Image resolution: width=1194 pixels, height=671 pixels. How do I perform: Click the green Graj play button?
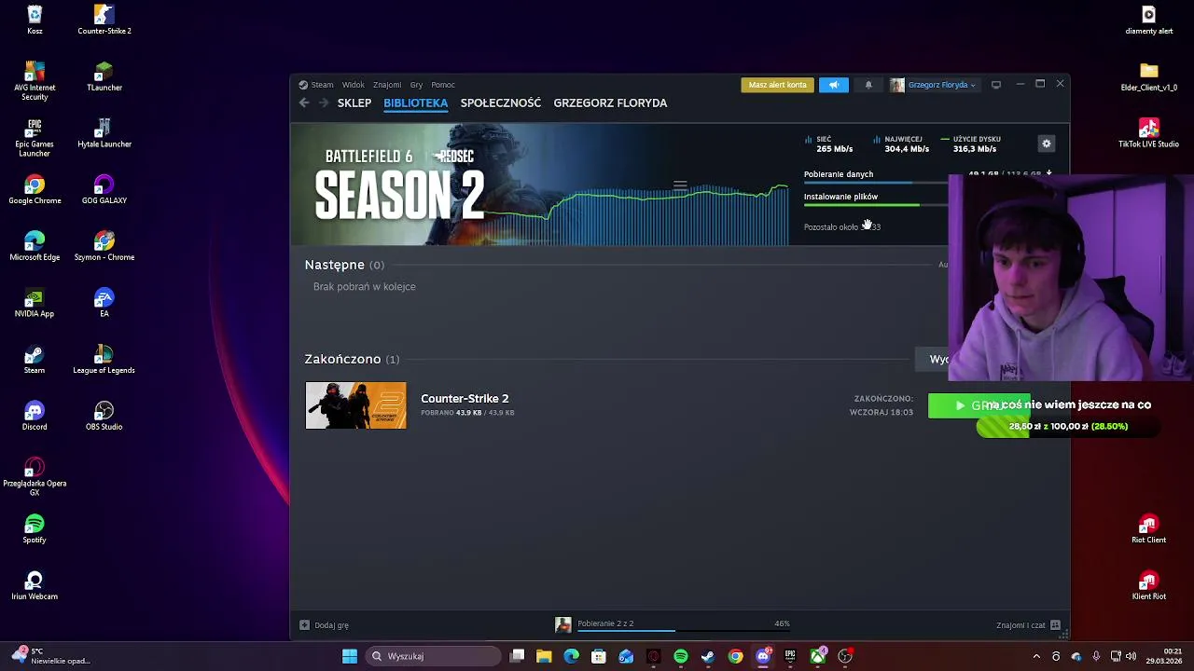tap(979, 405)
